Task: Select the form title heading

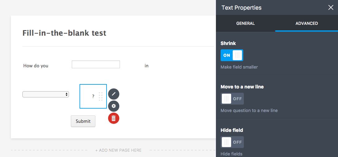Action: pos(64,33)
